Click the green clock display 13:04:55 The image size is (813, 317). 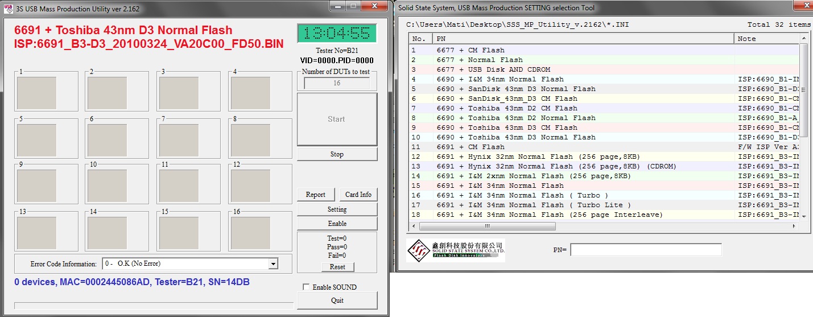pyautogui.click(x=337, y=34)
